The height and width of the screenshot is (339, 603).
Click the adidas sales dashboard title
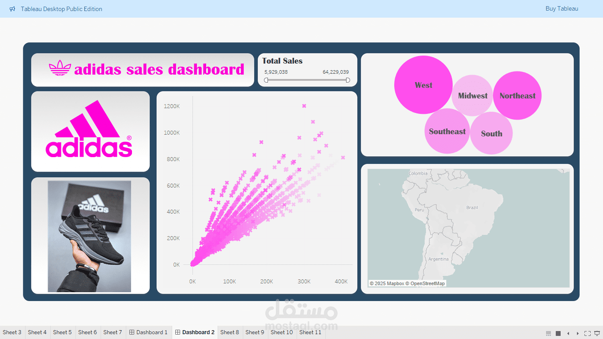pyautogui.click(x=159, y=69)
